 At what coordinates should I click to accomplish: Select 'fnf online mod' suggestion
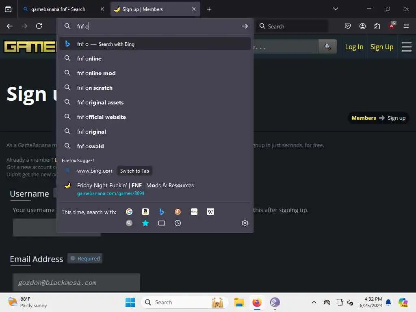point(155,73)
